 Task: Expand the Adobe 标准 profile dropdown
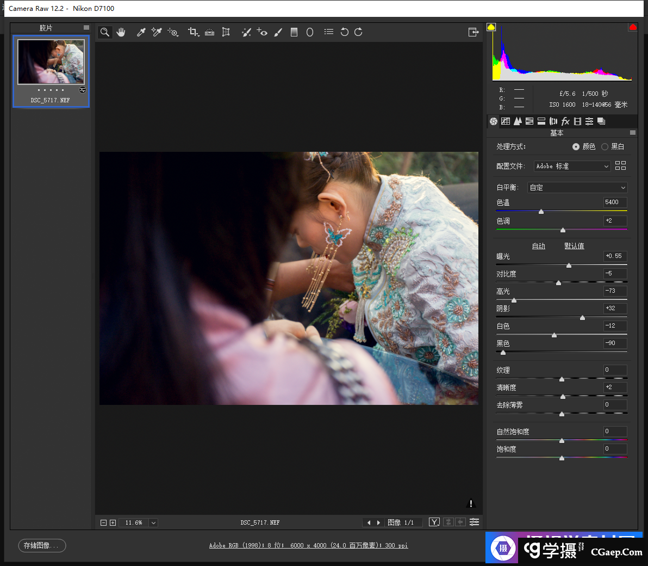(572, 166)
